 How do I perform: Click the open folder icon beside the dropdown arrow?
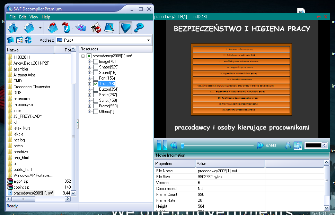29,28
